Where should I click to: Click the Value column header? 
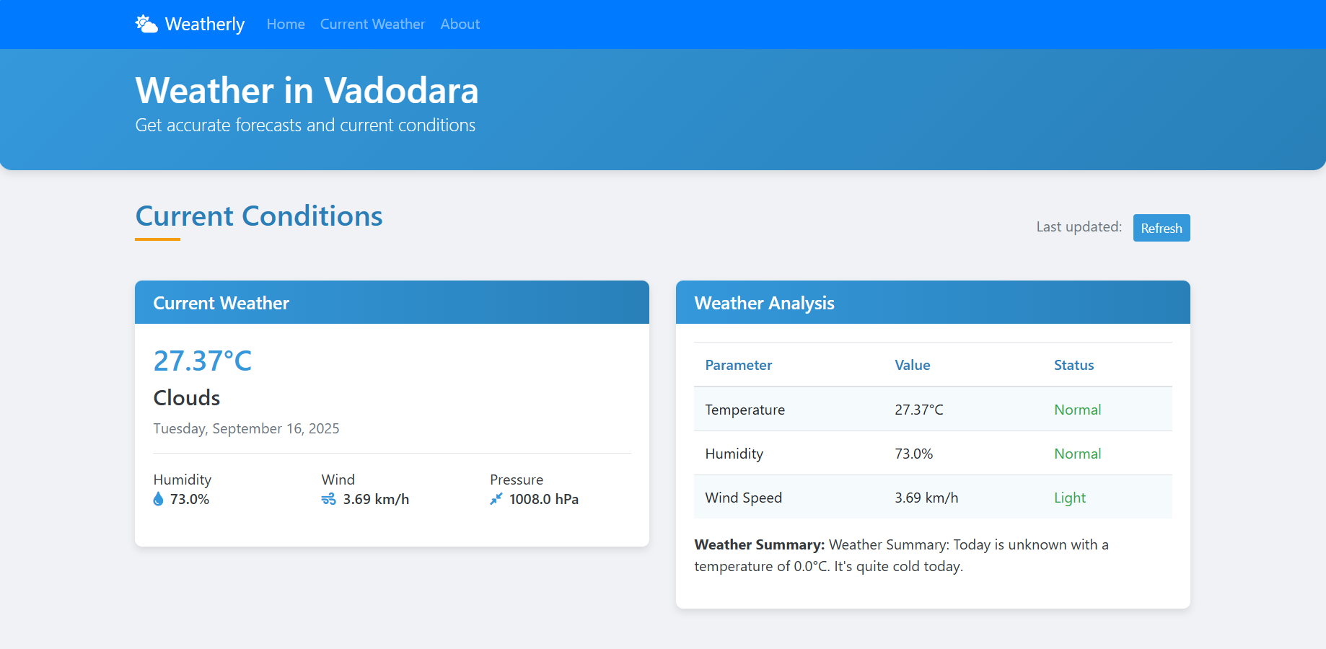(913, 365)
